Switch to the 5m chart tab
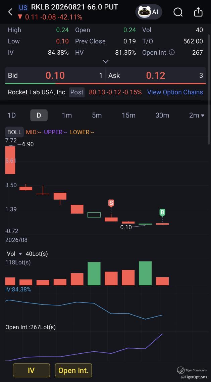The image size is (211, 382). (97, 115)
